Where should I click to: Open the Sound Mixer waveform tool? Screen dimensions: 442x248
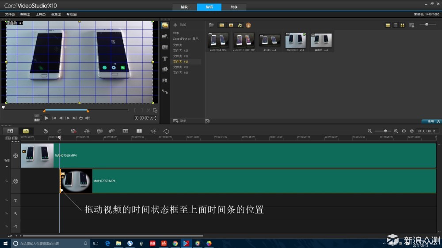click(x=87, y=131)
